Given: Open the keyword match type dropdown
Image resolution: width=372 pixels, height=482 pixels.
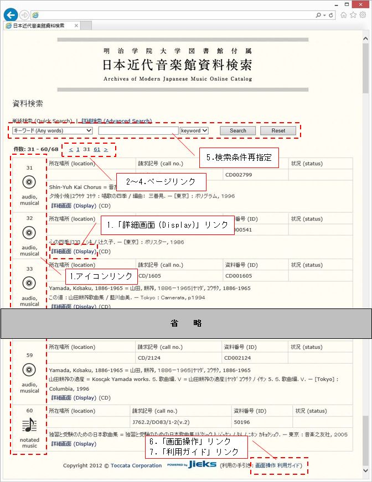Looking at the screenshot, I should pyautogui.click(x=194, y=130).
